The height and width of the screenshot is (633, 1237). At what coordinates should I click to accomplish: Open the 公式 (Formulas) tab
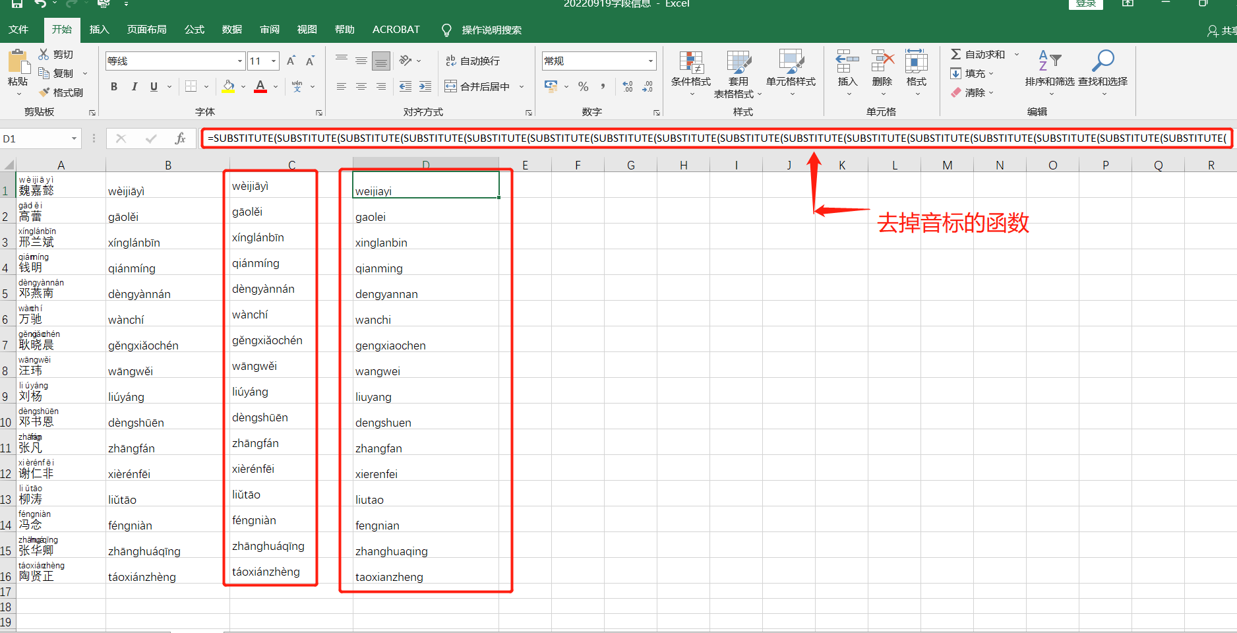coord(194,30)
